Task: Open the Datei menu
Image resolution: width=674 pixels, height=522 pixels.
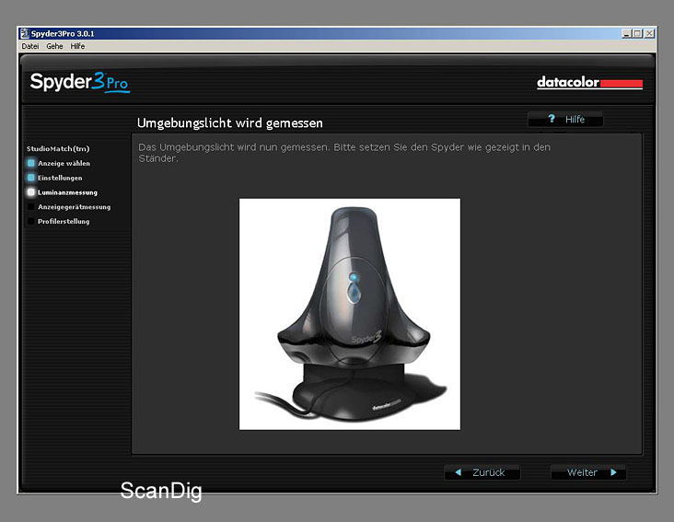Action: tap(30, 46)
